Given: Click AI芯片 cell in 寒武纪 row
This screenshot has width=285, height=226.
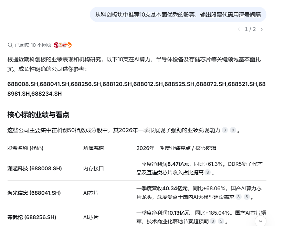Looking at the screenshot, I should point(91,217).
